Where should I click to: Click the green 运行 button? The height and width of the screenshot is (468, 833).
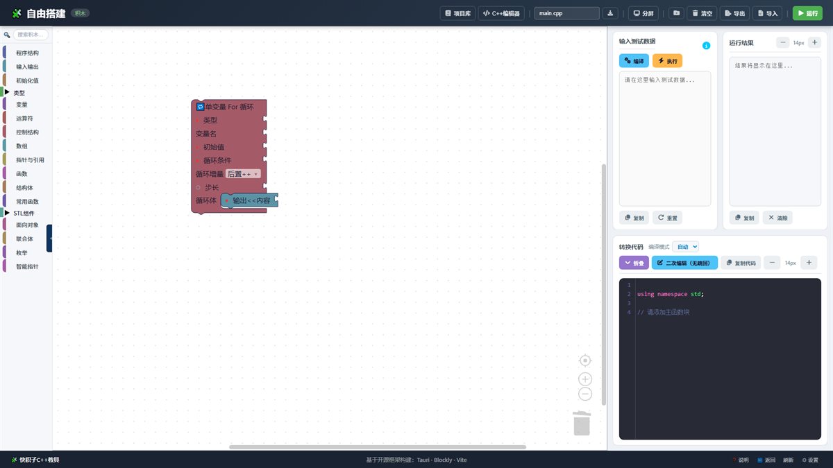(807, 13)
